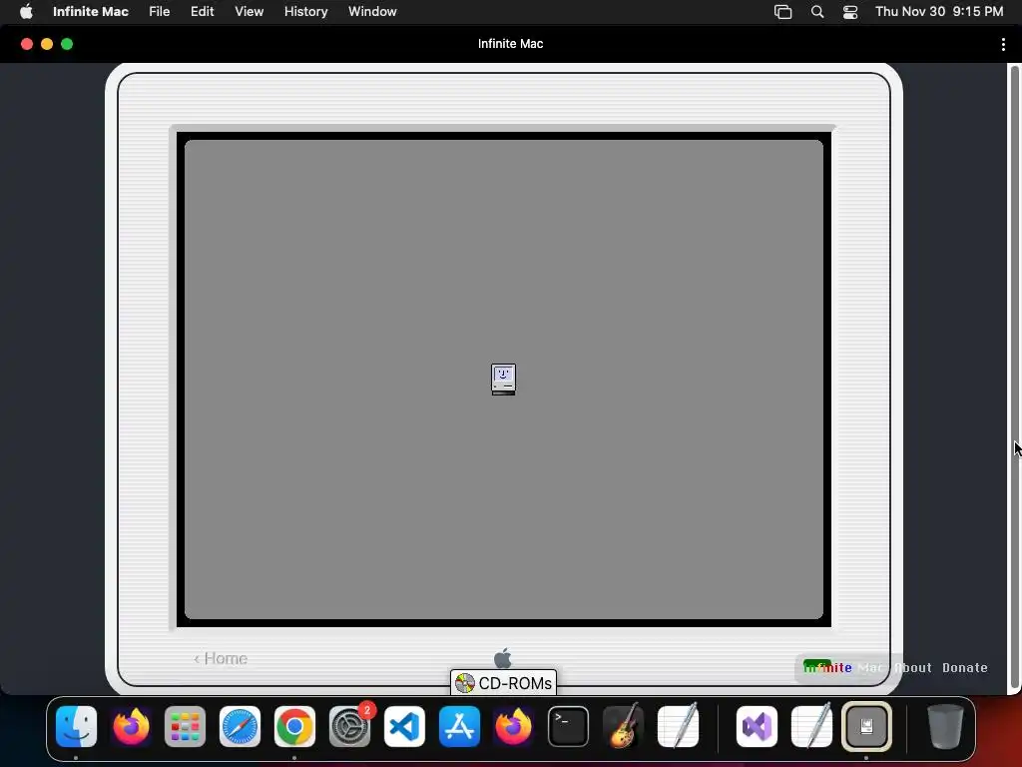The height and width of the screenshot is (767, 1022).
Task: Open Firefox icon next to App Store
Action: click(x=514, y=726)
